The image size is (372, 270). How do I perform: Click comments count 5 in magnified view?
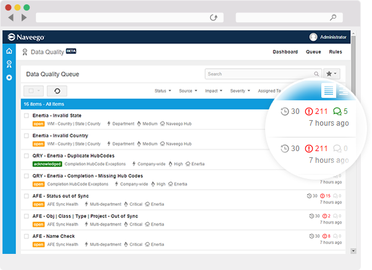click(x=340, y=111)
